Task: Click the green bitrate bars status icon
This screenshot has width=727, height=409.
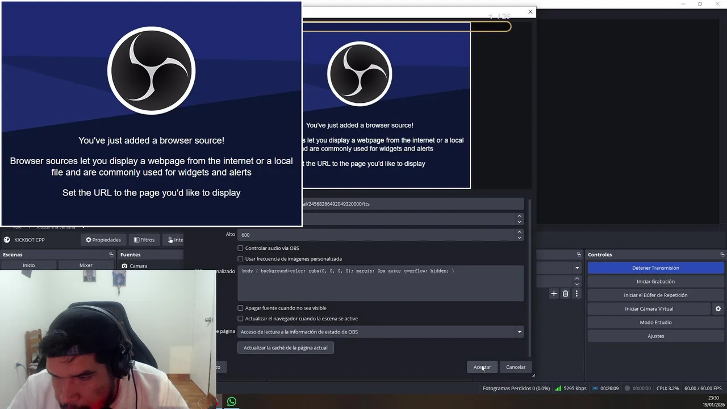Action: tap(558, 389)
